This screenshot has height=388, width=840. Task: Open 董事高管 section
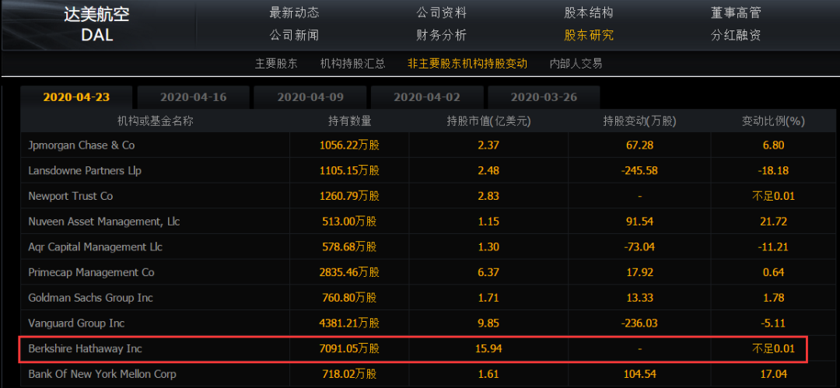click(x=736, y=13)
